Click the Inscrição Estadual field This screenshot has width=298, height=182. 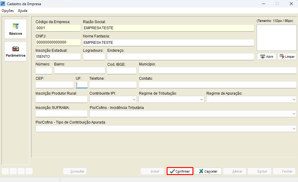tap(58, 57)
